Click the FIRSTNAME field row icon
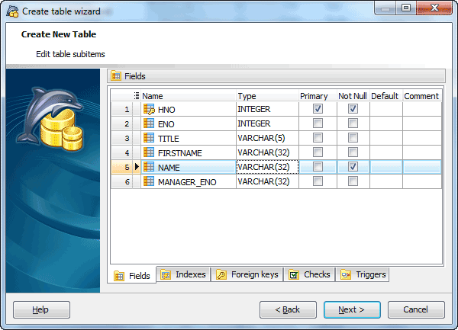Viewport: 458px width, 330px height. coord(149,152)
